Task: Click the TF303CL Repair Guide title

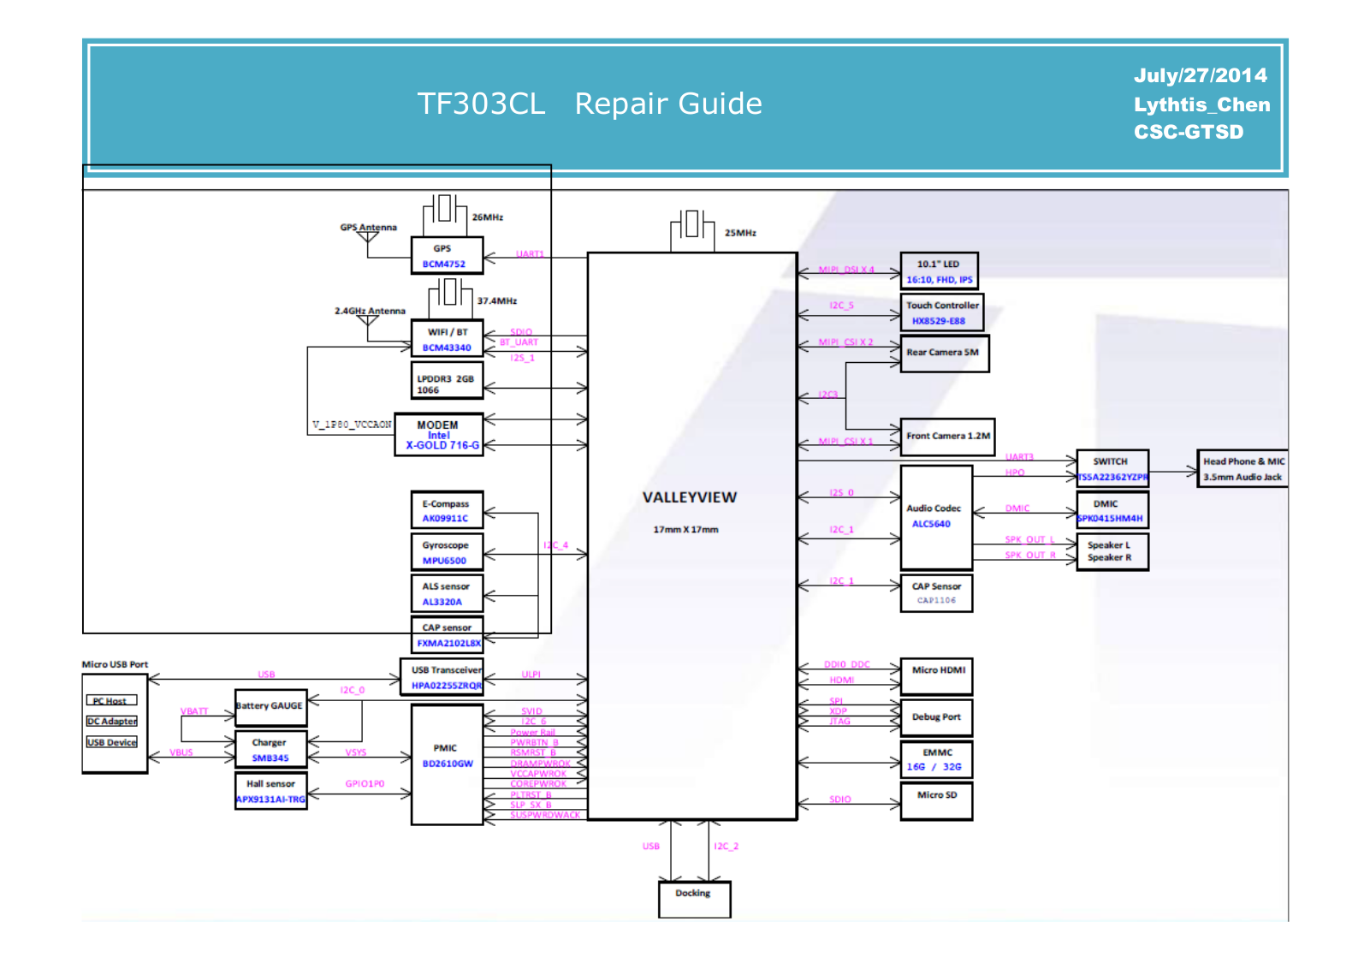Action: coord(590,104)
